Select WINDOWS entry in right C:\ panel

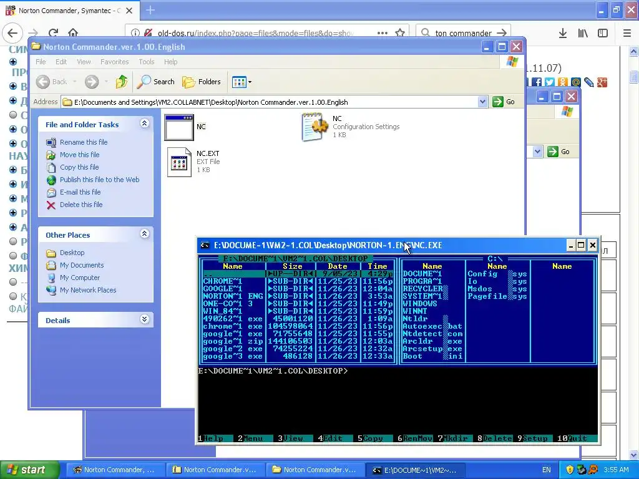pos(420,304)
